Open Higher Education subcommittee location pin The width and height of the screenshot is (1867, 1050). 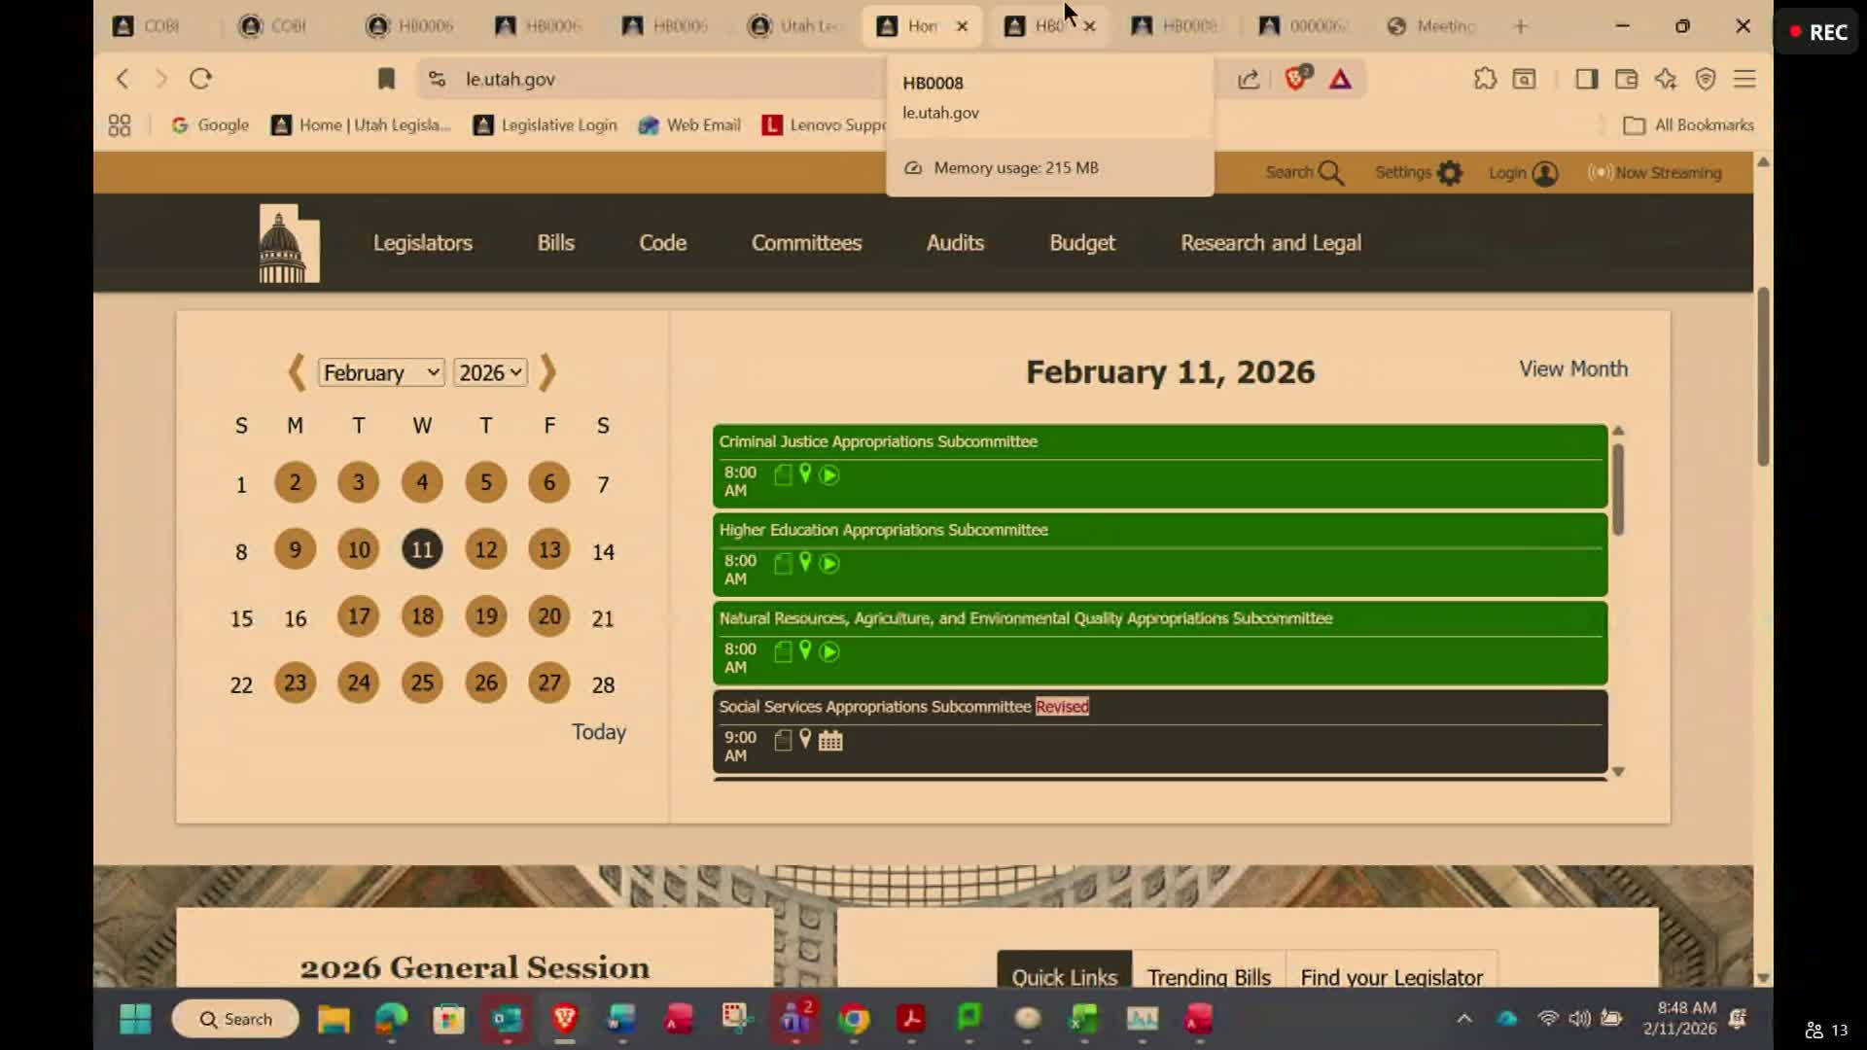pos(805,562)
